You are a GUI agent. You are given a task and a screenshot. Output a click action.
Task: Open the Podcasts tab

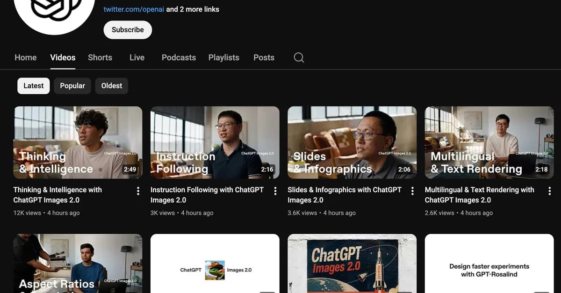coord(179,57)
